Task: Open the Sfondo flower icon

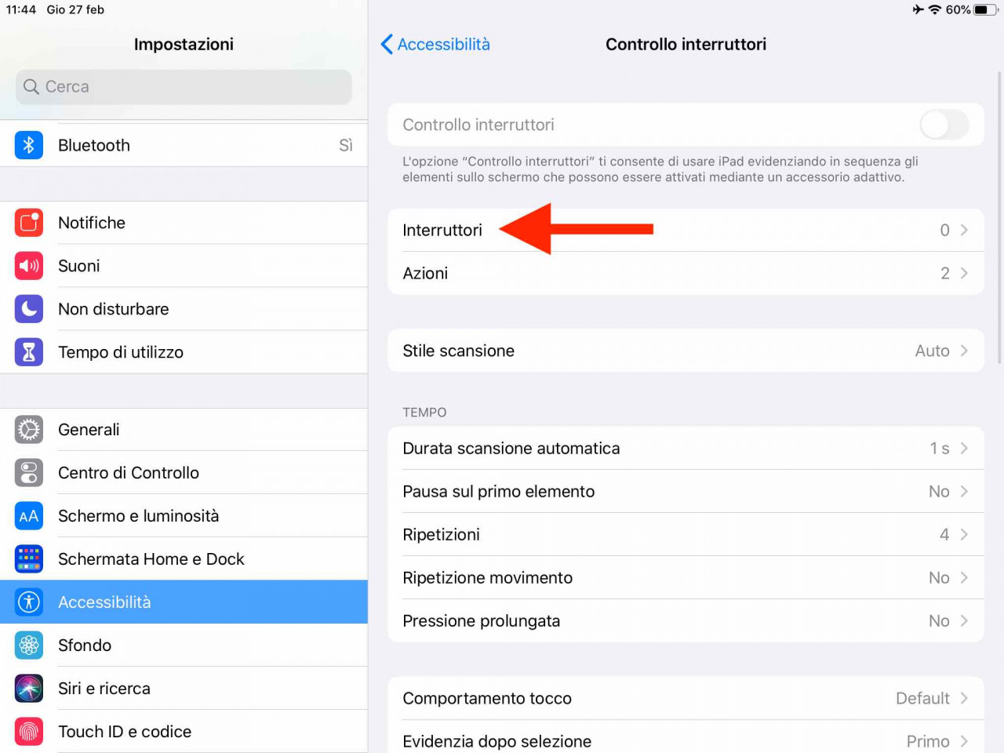Action: point(29,646)
